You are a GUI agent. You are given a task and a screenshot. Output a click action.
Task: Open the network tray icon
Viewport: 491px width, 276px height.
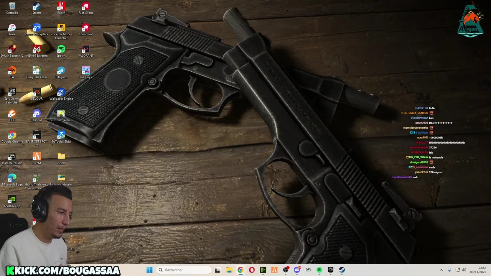tap(458, 270)
